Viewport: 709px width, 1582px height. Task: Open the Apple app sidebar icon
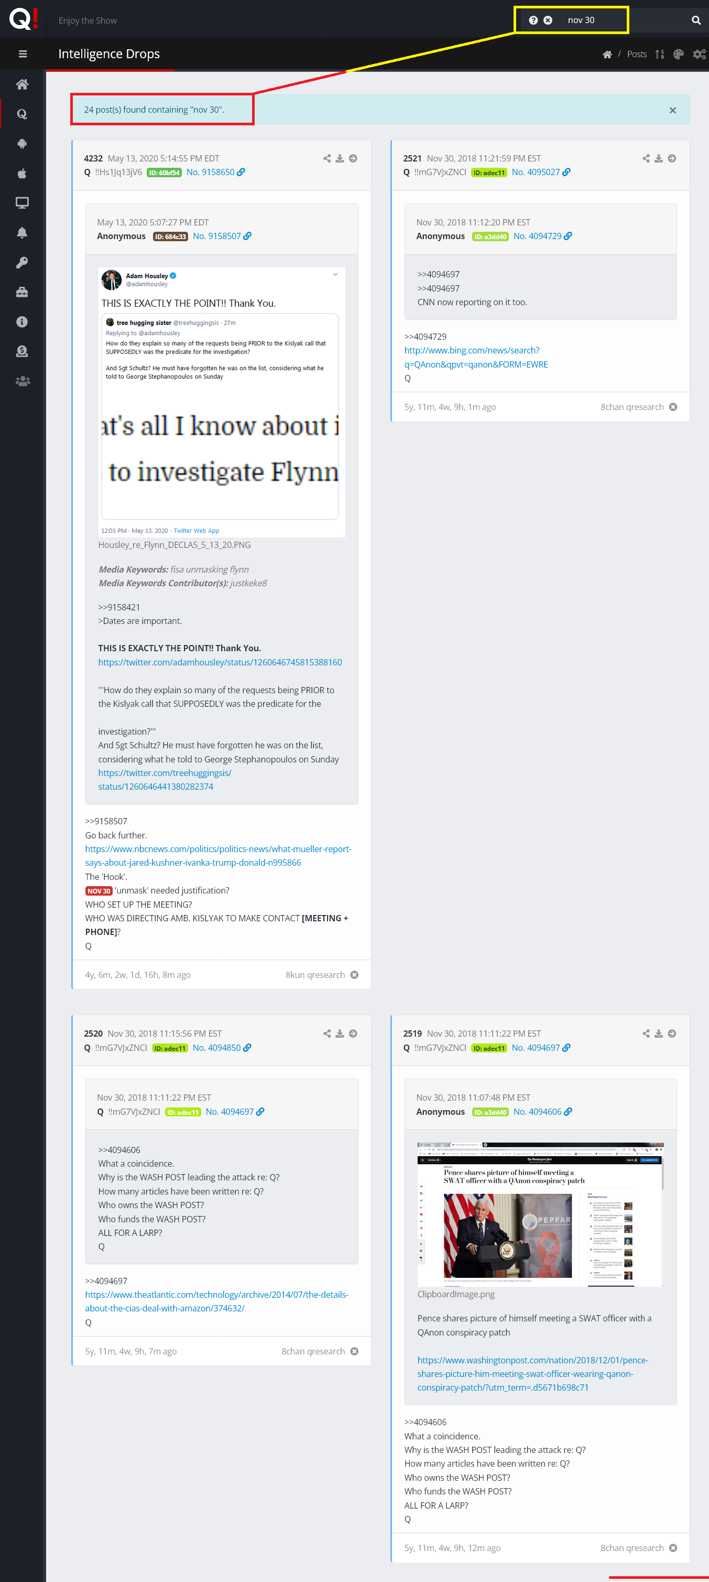[22, 173]
